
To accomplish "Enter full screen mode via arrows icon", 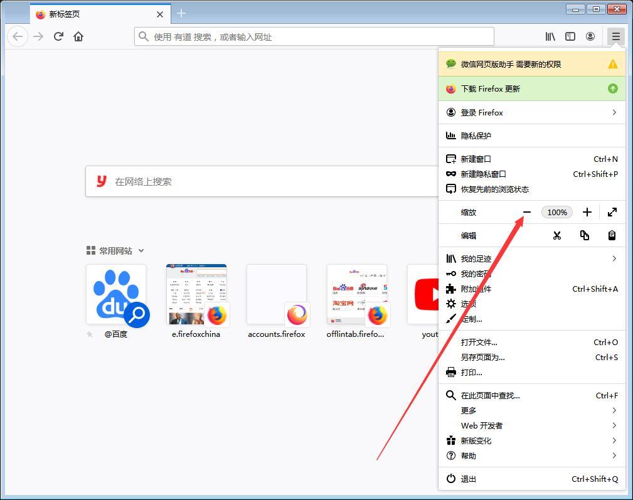I will [612, 212].
